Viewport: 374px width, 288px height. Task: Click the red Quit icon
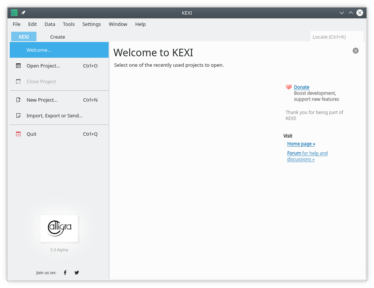18,134
